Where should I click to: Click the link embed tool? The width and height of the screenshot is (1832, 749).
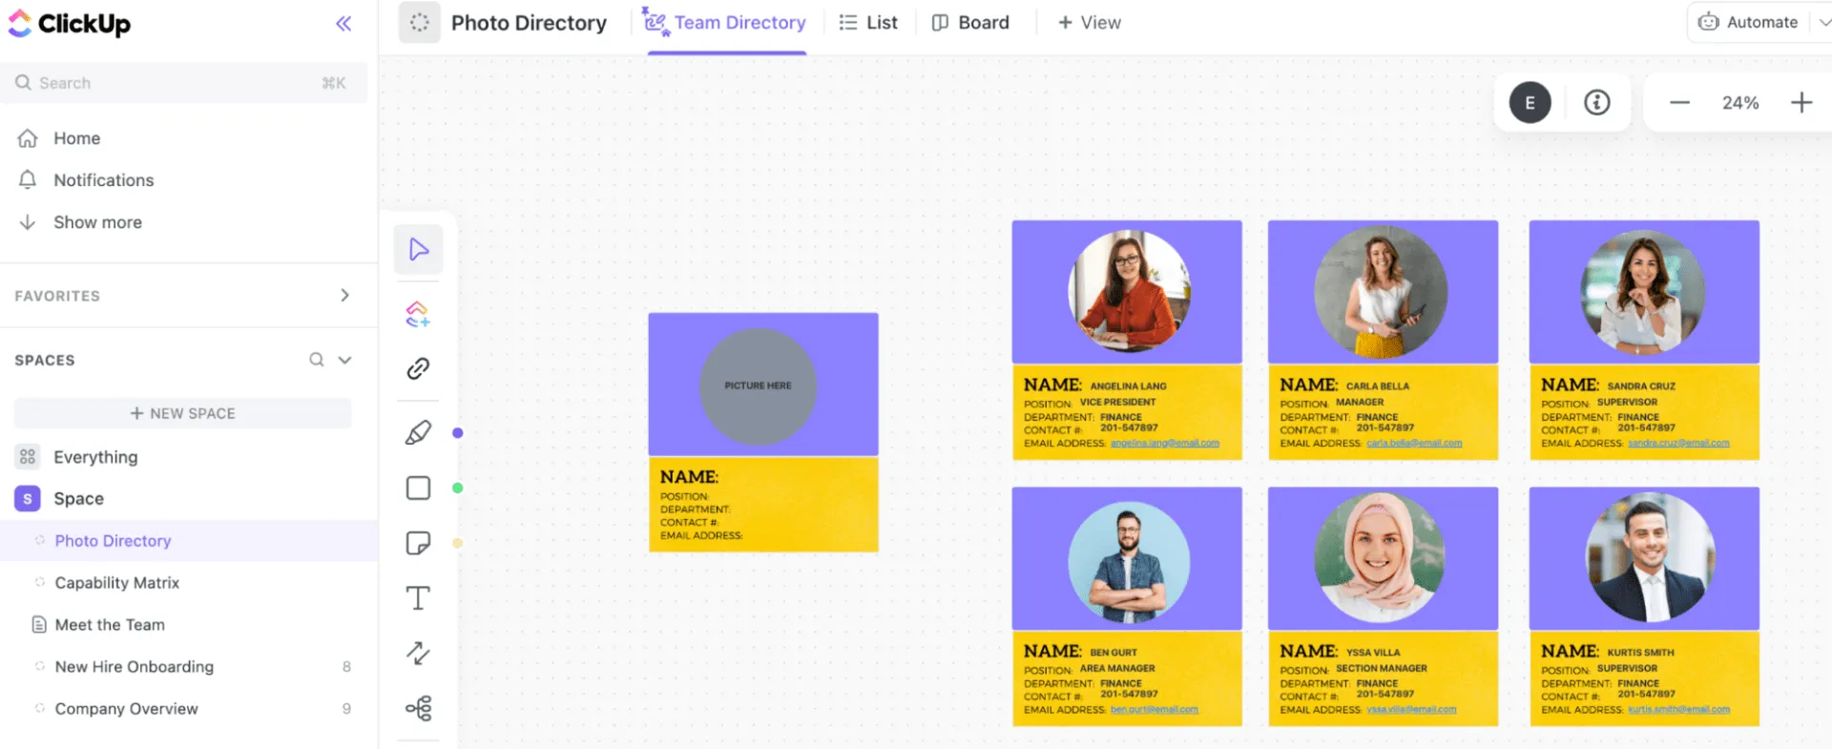418,368
